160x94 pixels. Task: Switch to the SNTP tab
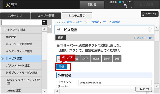pyautogui.click(x=85, y=59)
